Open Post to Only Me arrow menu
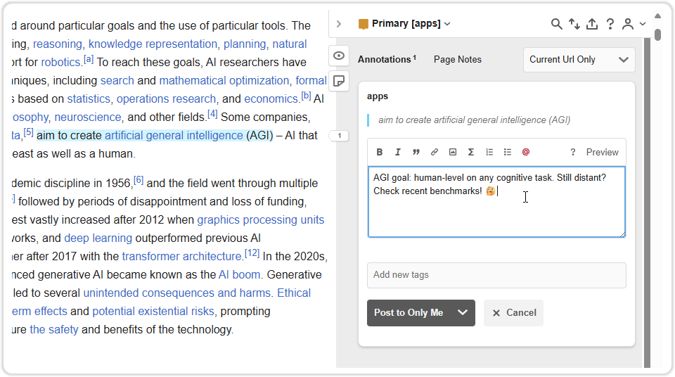Viewport: 675px width, 377px height. (x=463, y=313)
